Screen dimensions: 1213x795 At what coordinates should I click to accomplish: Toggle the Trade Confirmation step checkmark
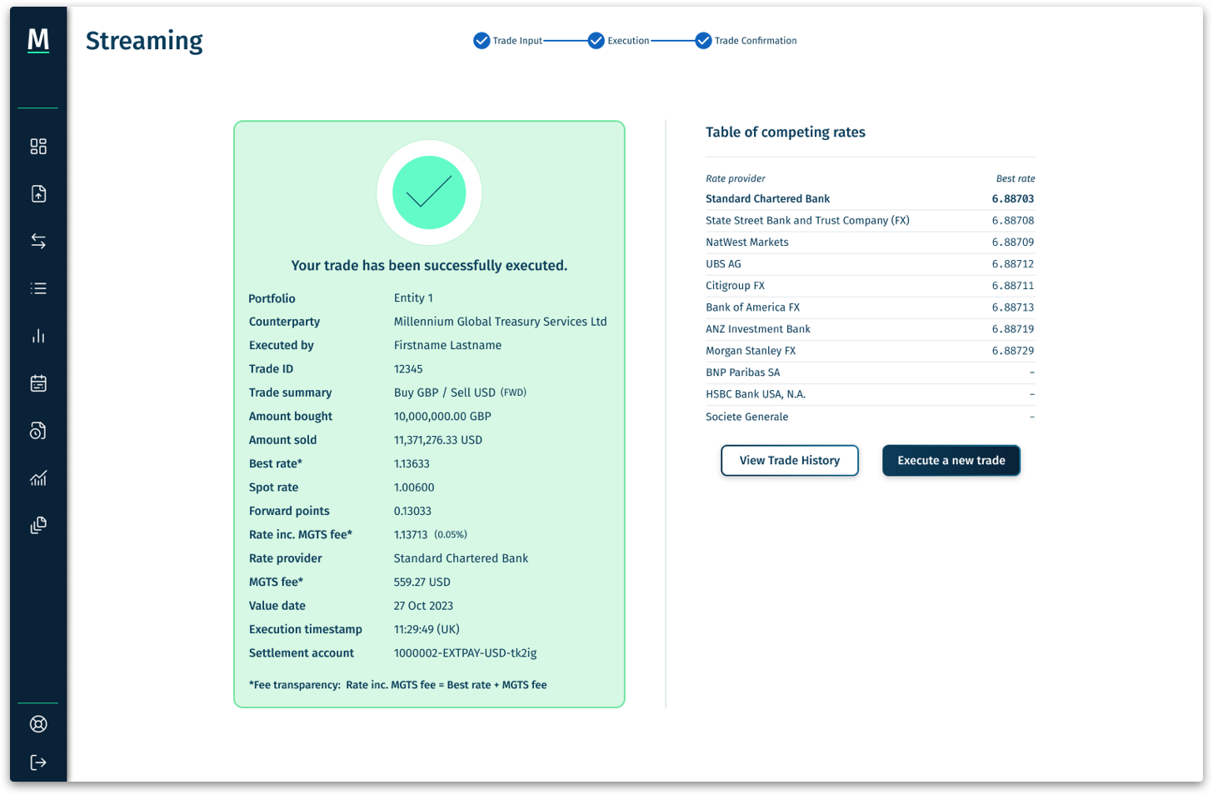point(704,39)
